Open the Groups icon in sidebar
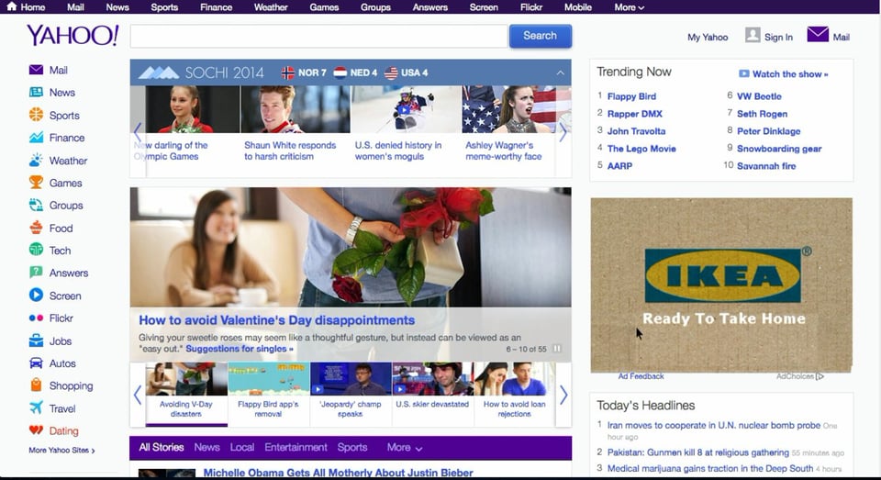This screenshot has height=480, width=881. pos(36,206)
